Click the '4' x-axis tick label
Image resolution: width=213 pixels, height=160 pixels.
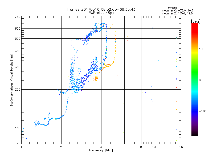[x=101, y=147]
